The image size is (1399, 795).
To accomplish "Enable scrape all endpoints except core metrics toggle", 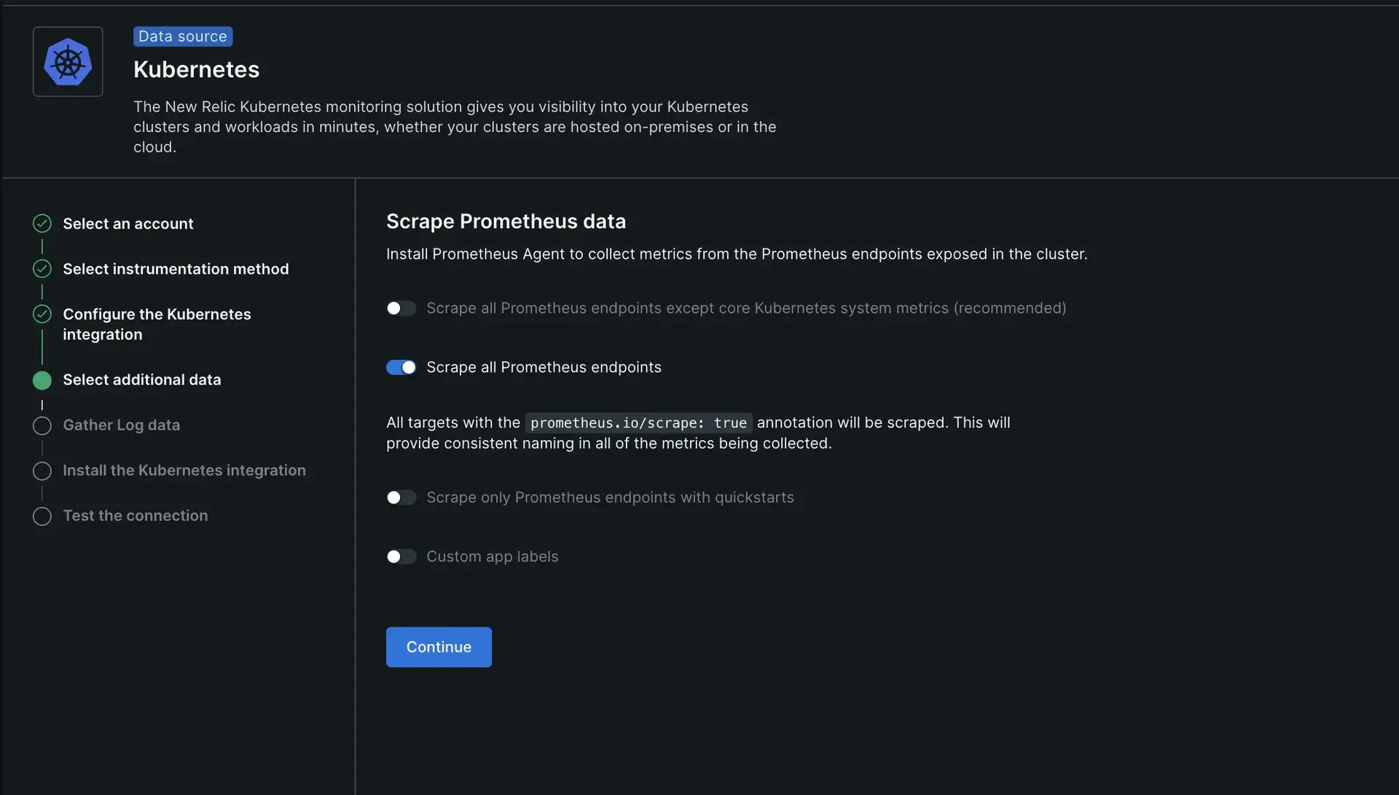I will [x=401, y=308].
